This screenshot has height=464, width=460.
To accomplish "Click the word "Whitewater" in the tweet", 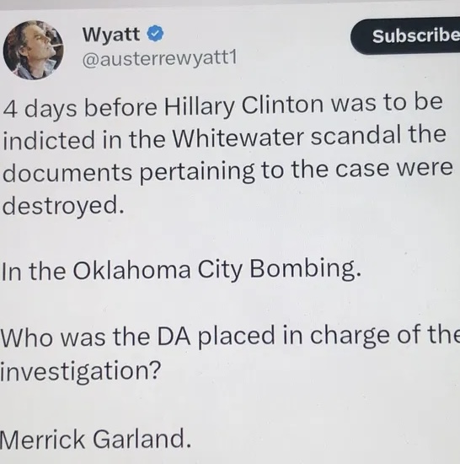I will tap(238, 138).
